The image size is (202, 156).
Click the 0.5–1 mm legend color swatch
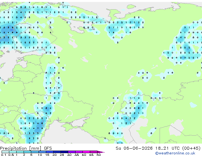[x=13, y=152]
